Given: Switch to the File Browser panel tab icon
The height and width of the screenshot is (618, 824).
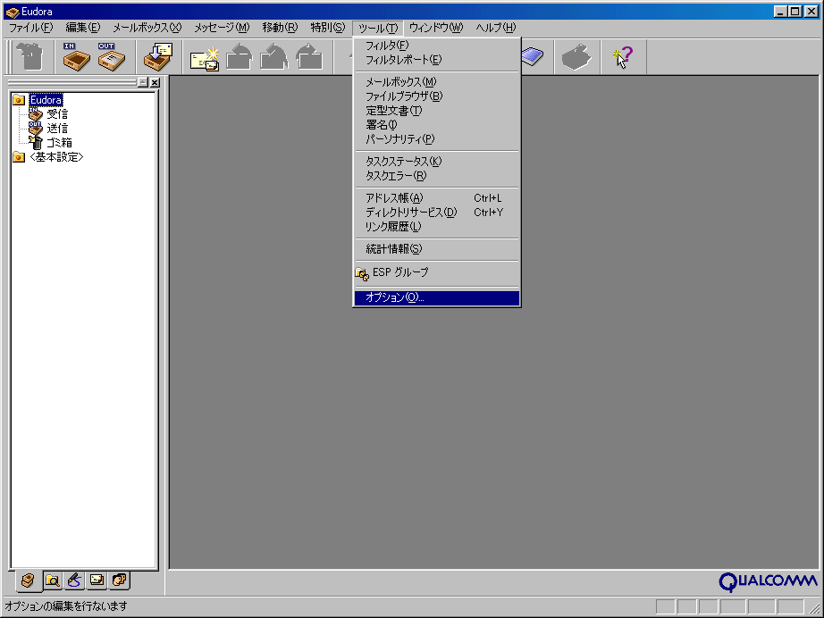Looking at the screenshot, I should 52,580.
